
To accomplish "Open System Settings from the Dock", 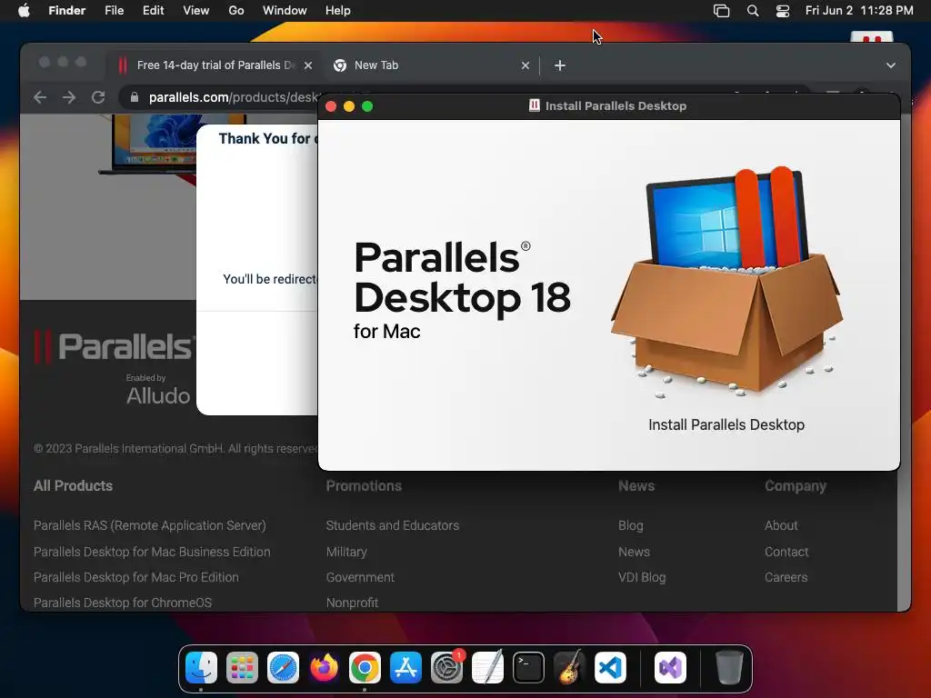I will pos(446,668).
